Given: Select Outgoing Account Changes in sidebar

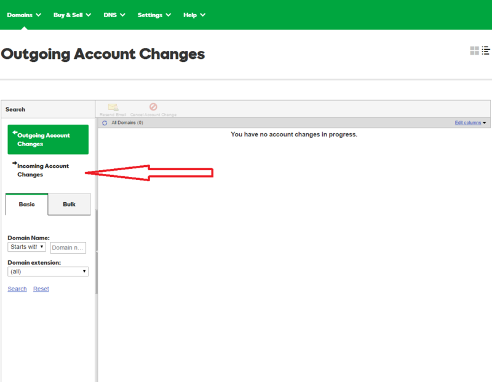Looking at the screenshot, I should (x=48, y=139).
